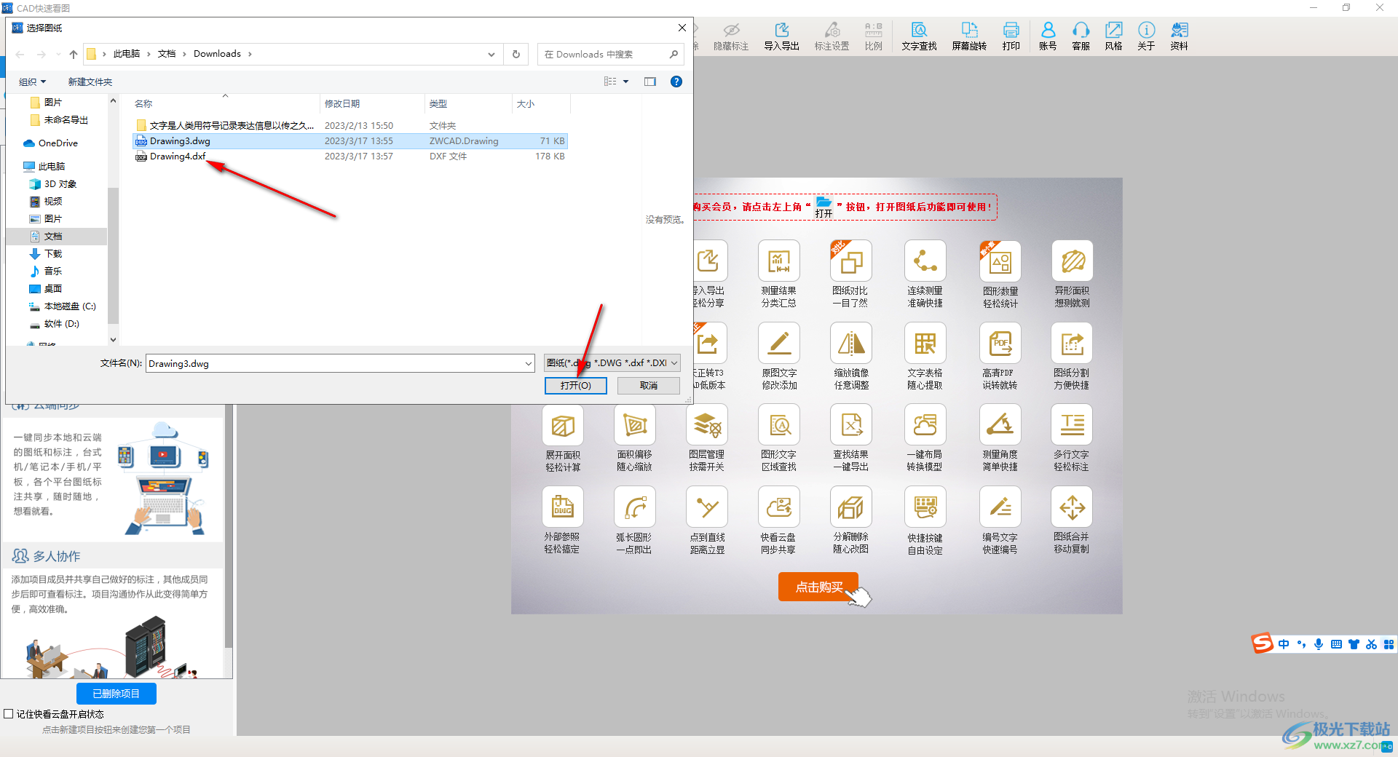Select the 图层管理 feature icon
This screenshot has width=1398, height=757.
pyautogui.click(x=707, y=424)
